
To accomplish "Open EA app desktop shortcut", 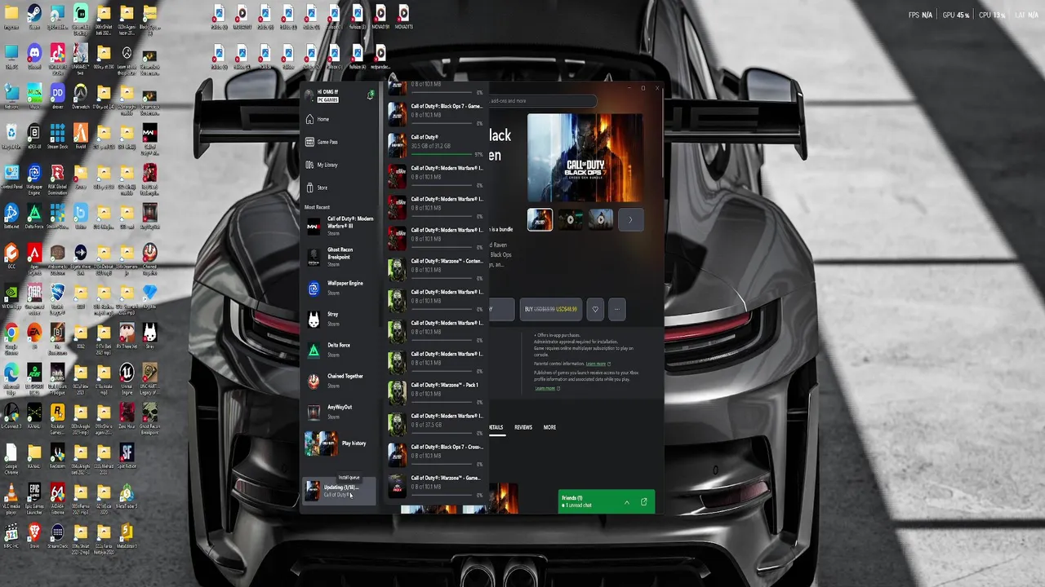I will pyautogui.click(x=34, y=335).
